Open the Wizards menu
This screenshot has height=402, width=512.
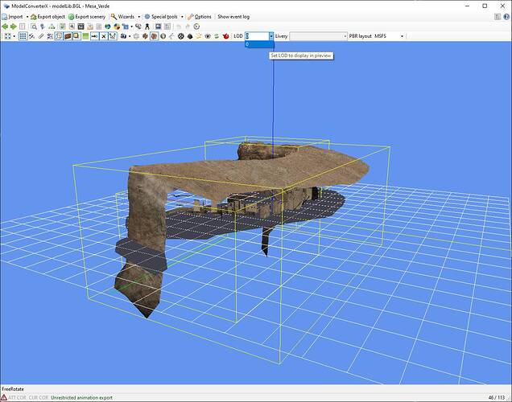pos(126,16)
